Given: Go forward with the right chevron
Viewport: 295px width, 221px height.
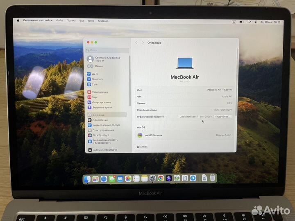Looking at the screenshot, I should 143,43.
